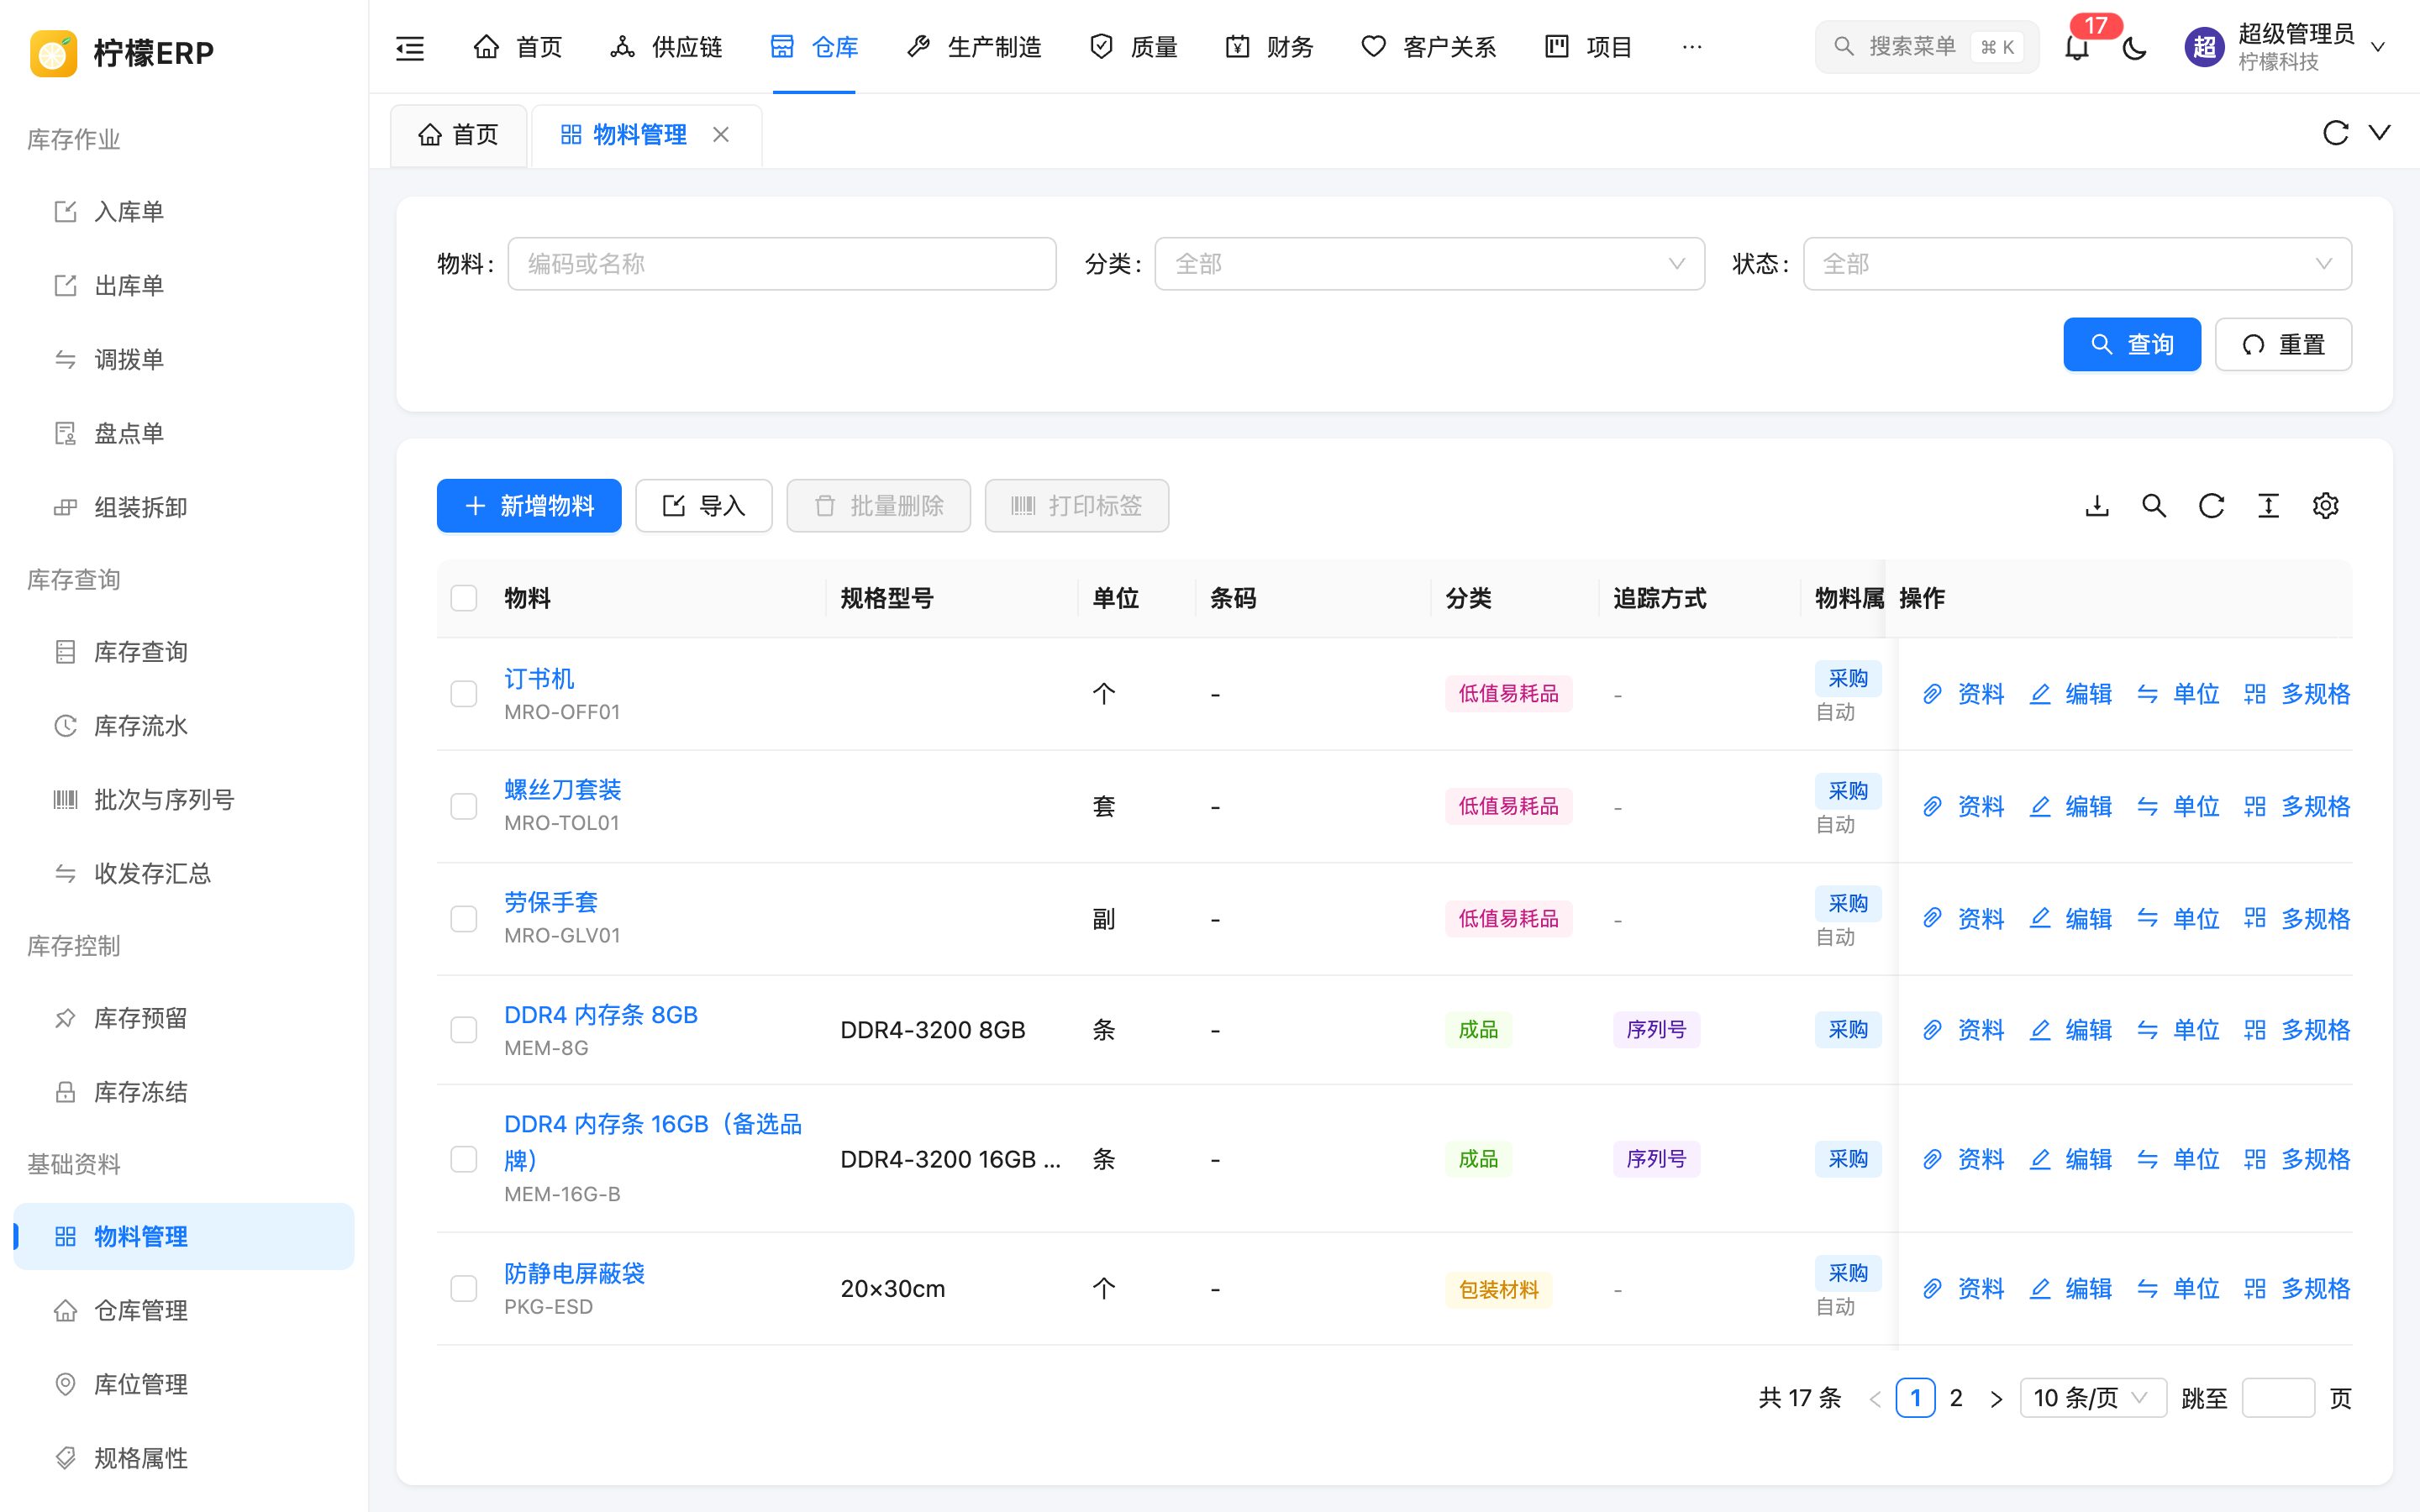2420x1512 pixels.
Task: Open the 状态 filter dropdown
Action: click(x=2077, y=264)
